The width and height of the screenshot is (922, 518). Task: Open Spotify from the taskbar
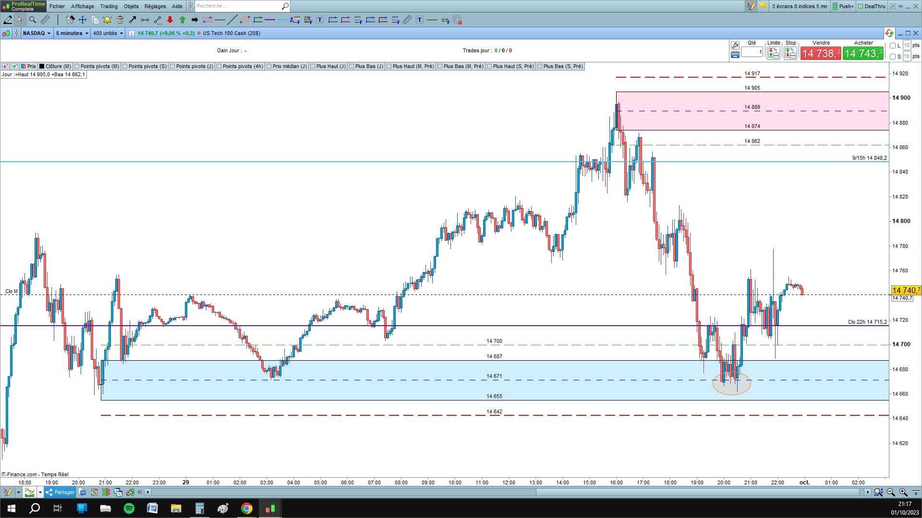129,508
